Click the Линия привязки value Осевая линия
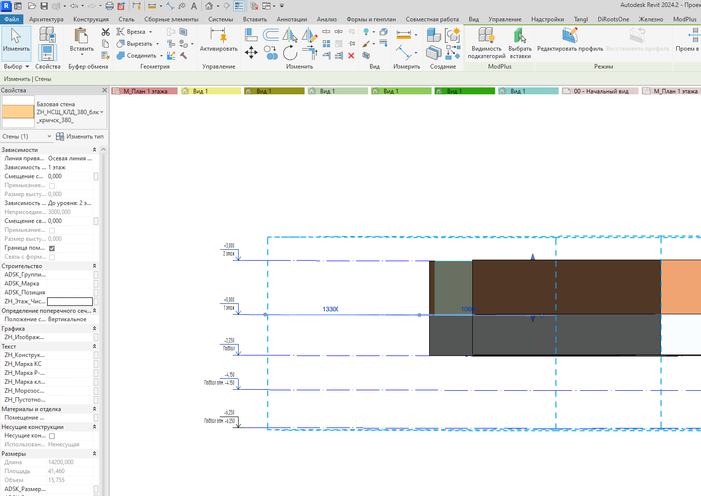 [x=70, y=158]
